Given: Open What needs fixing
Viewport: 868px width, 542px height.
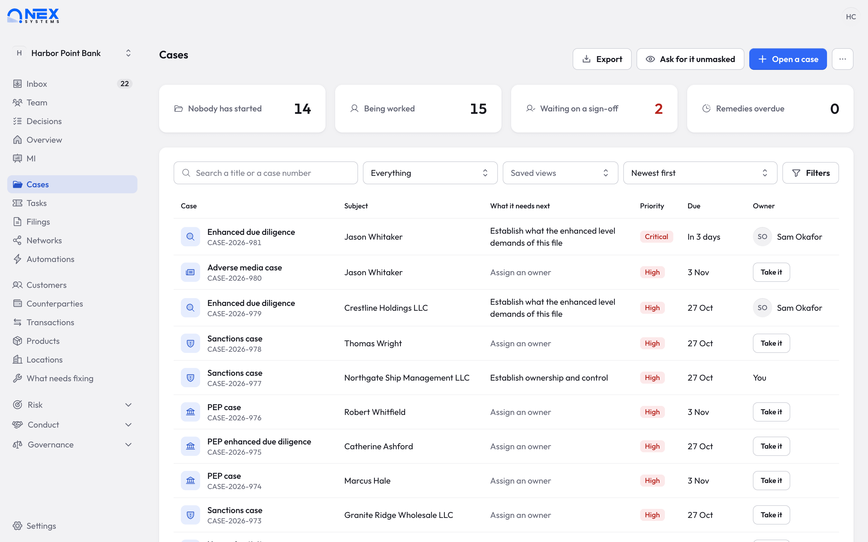Looking at the screenshot, I should click(72, 378).
